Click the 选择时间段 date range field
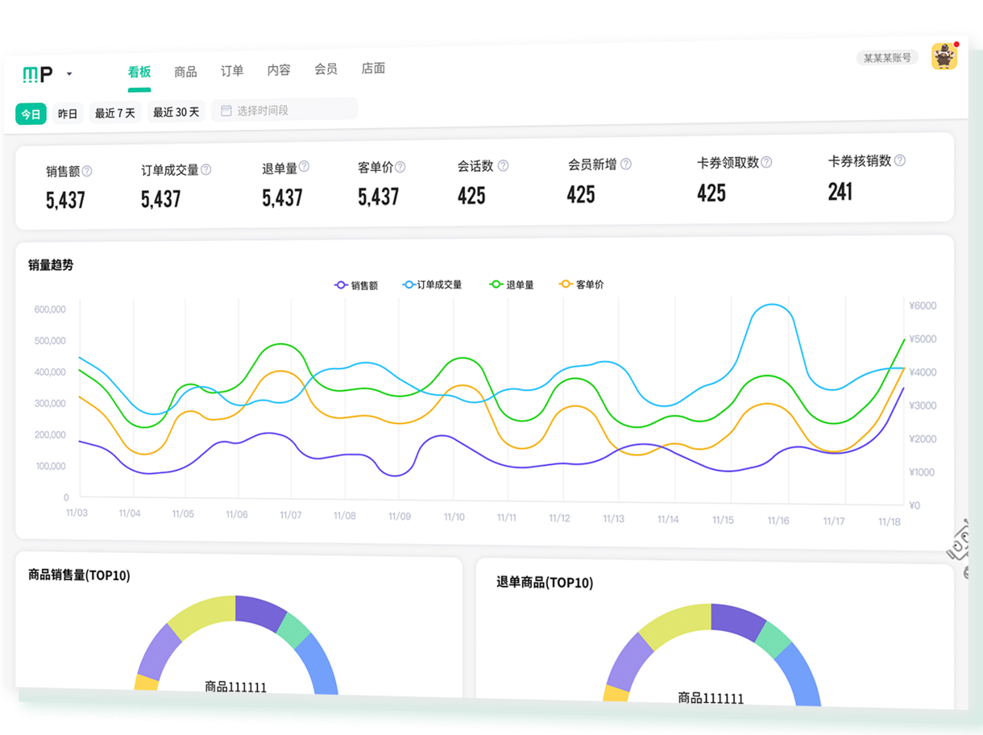The width and height of the screenshot is (983, 735). [x=284, y=110]
